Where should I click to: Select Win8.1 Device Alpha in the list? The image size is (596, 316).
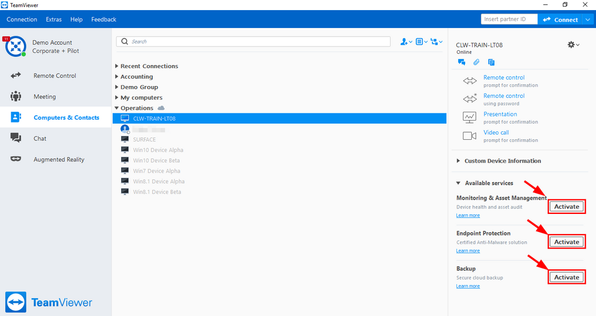click(x=279, y=182)
